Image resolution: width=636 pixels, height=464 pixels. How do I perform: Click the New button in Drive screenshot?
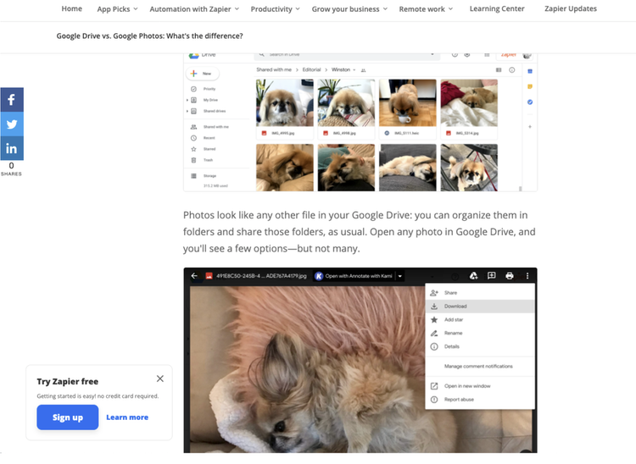tap(203, 74)
